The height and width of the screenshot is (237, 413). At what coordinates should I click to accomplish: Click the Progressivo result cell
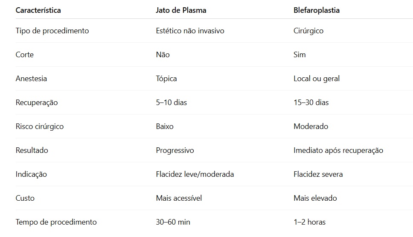(175, 150)
